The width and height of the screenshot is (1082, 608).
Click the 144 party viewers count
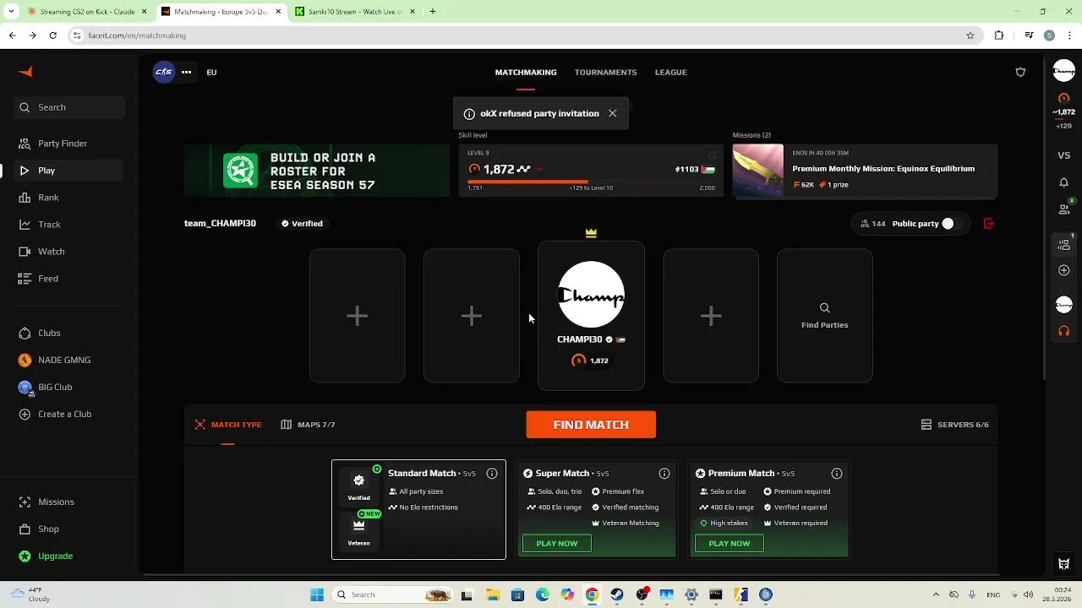tap(872, 224)
